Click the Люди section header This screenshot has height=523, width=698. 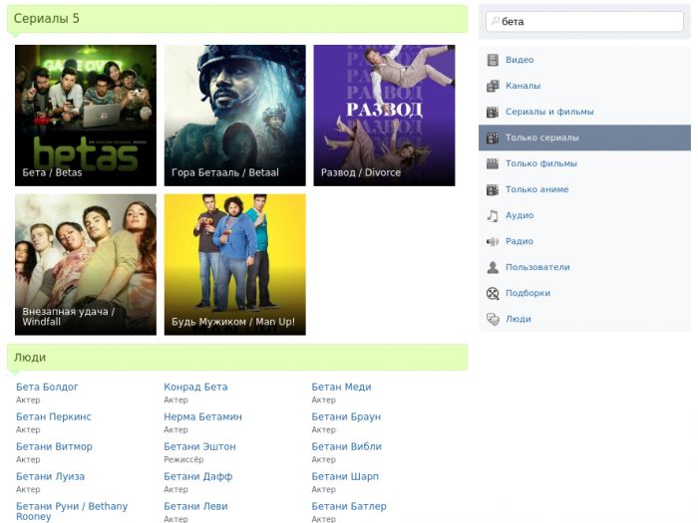tap(237, 357)
